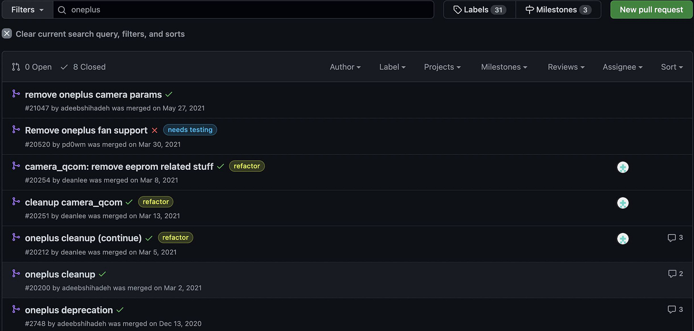This screenshot has height=331, width=694.
Task: Click merged icon for oneplus cleanup (continue)
Action: 16,237
